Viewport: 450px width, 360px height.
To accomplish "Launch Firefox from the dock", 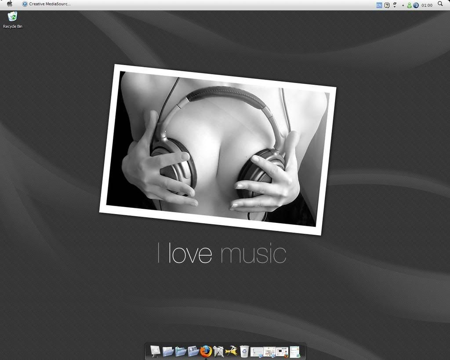I will (x=206, y=351).
